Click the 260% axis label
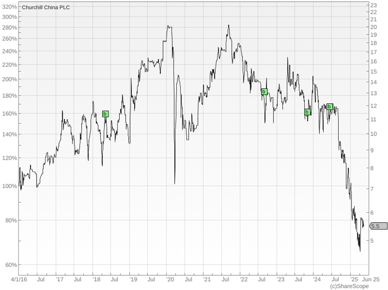 pos(9,39)
